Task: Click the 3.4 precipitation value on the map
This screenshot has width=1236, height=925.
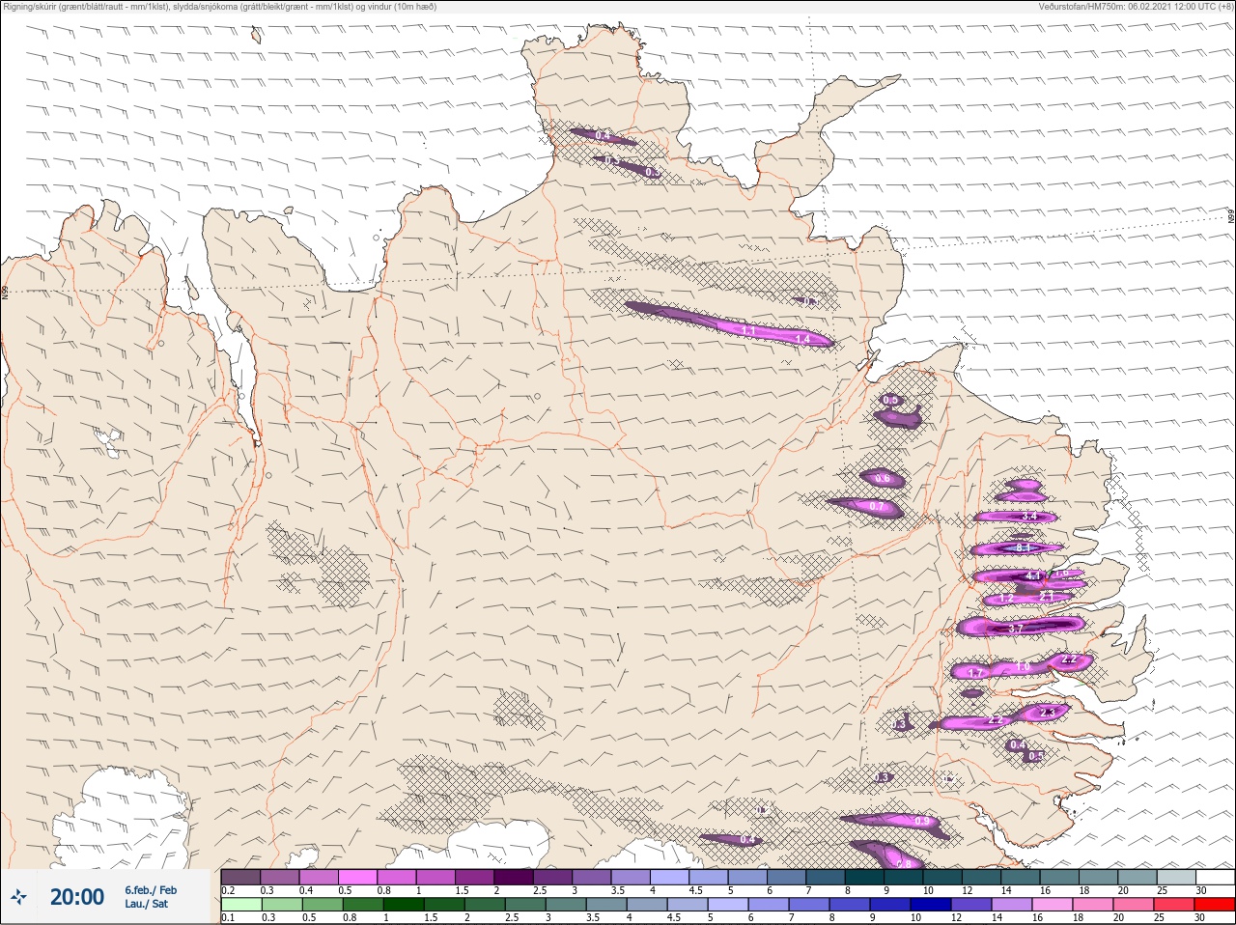Action: tap(1029, 516)
